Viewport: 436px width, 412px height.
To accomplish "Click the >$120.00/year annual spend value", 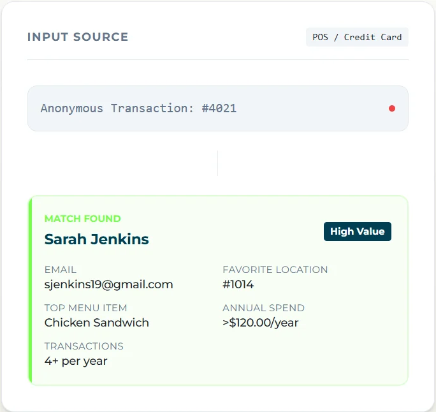I will [x=260, y=323].
